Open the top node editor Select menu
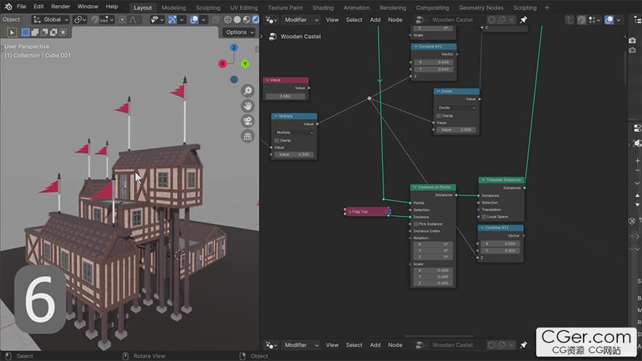 pyautogui.click(x=354, y=20)
